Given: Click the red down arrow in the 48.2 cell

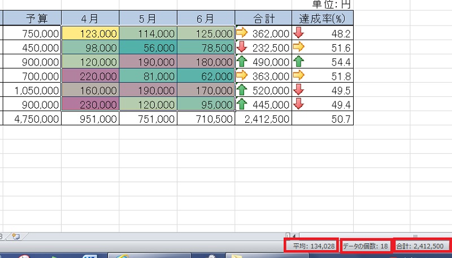Looking at the screenshot, I should coord(299,33).
